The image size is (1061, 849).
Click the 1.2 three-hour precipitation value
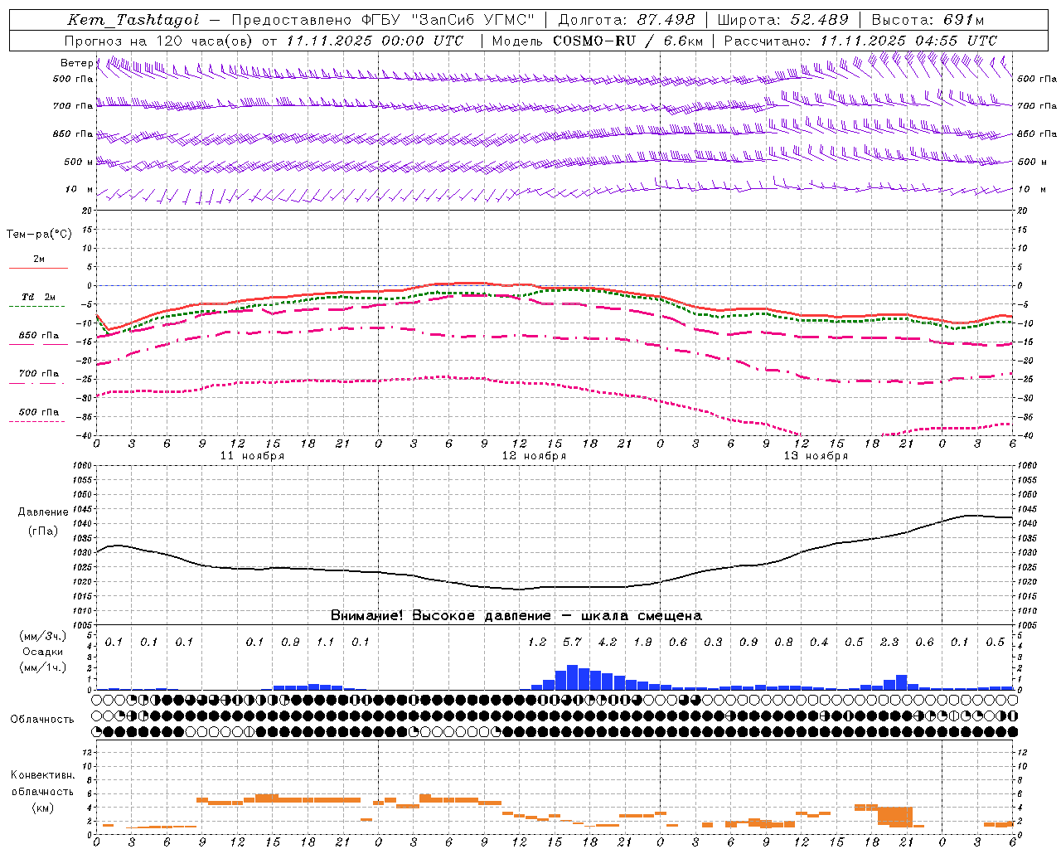point(537,643)
